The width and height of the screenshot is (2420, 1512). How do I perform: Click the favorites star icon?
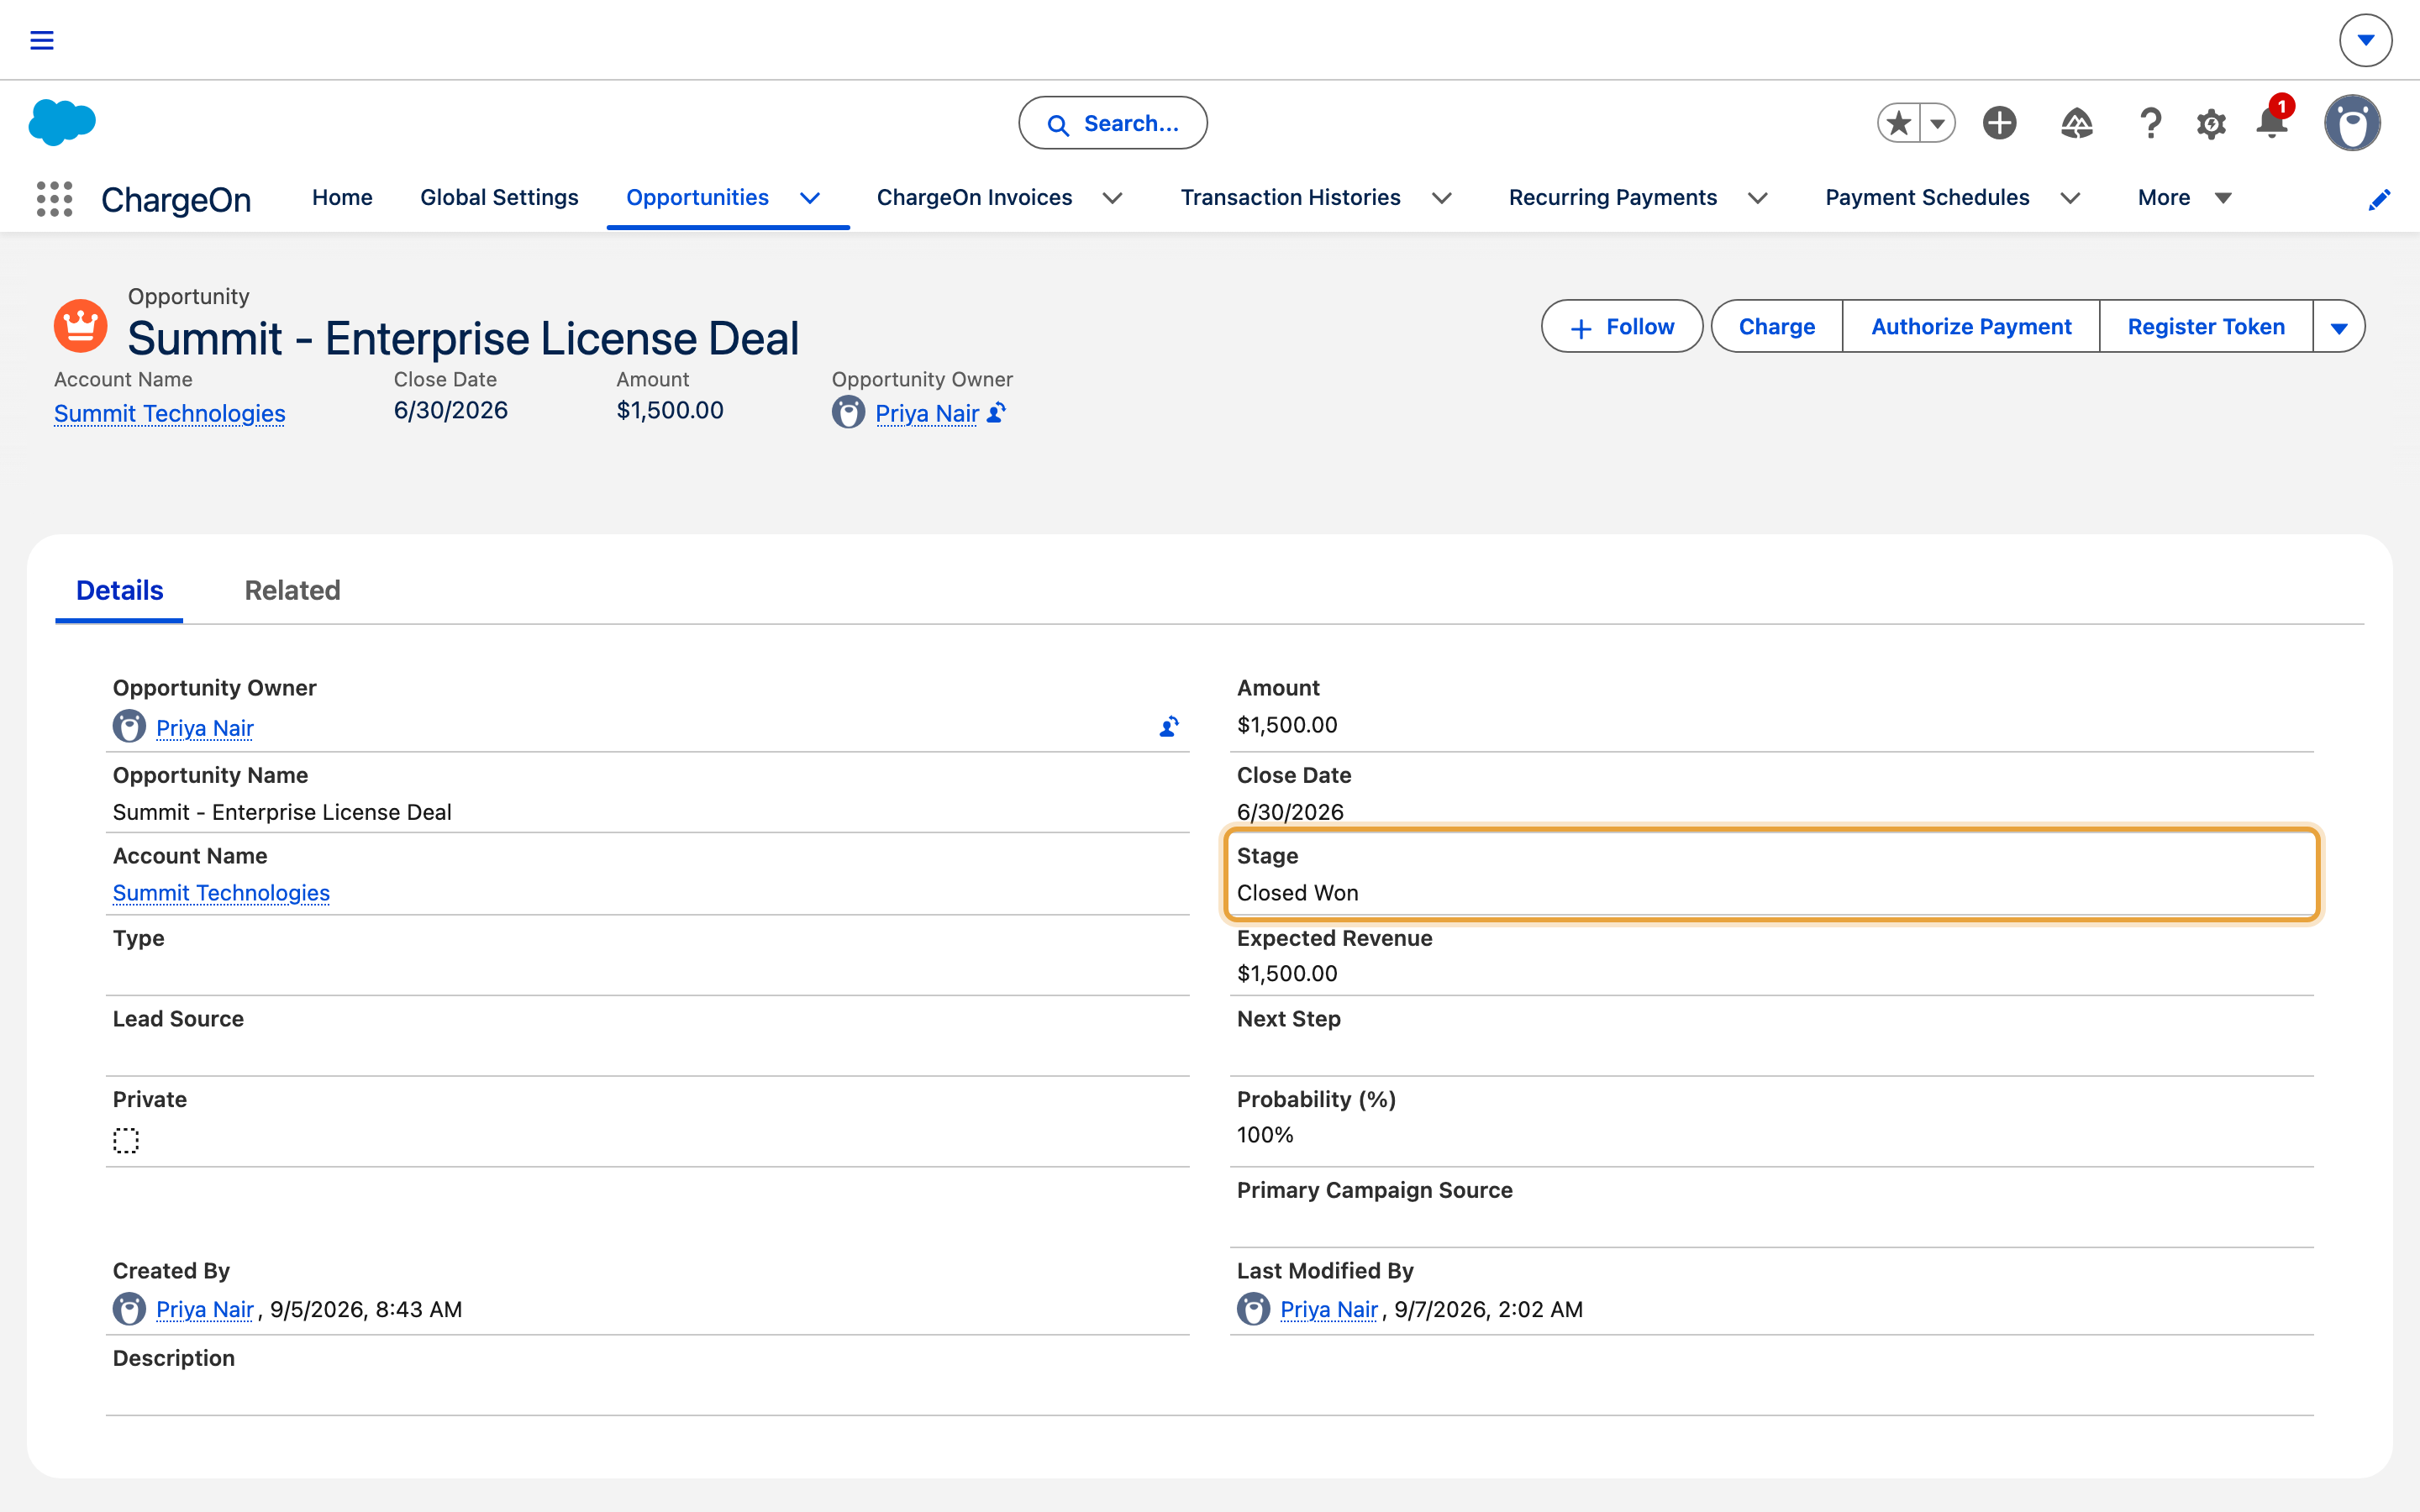[1898, 123]
